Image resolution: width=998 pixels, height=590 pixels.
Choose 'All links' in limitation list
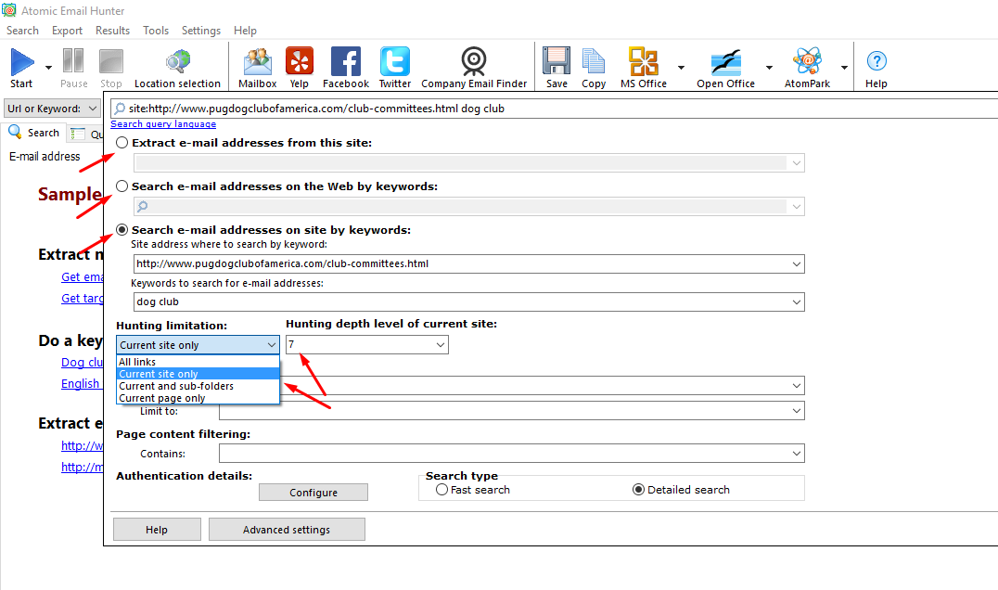pyautogui.click(x=198, y=362)
